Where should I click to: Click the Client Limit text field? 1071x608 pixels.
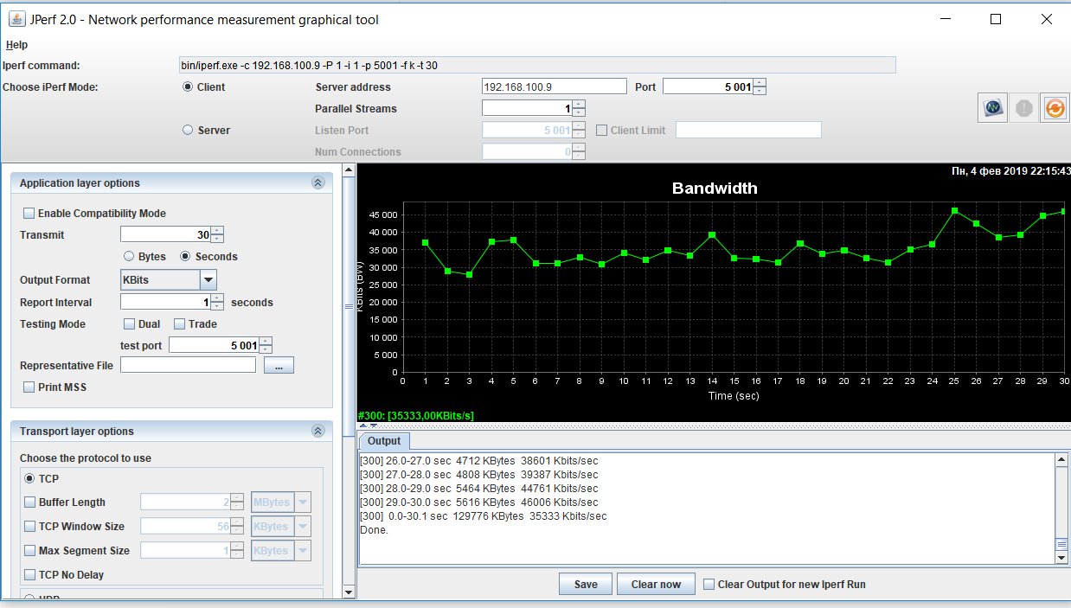pos(748,130)
